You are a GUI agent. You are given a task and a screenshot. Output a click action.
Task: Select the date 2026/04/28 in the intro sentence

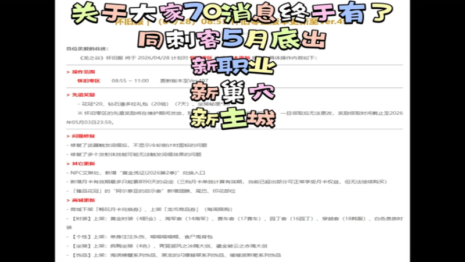(x=153, y=58)
